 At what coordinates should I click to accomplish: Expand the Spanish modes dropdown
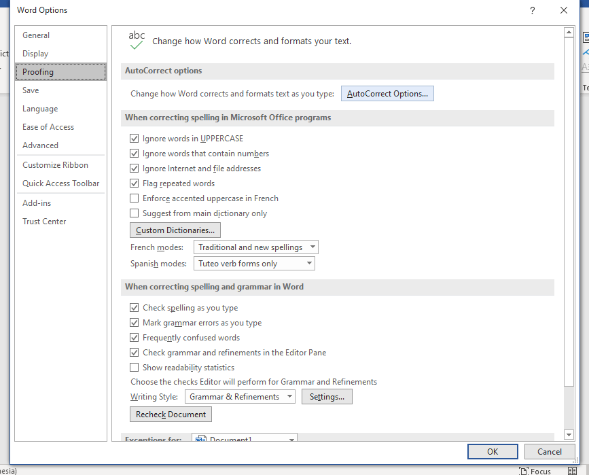tap(254, 264)
